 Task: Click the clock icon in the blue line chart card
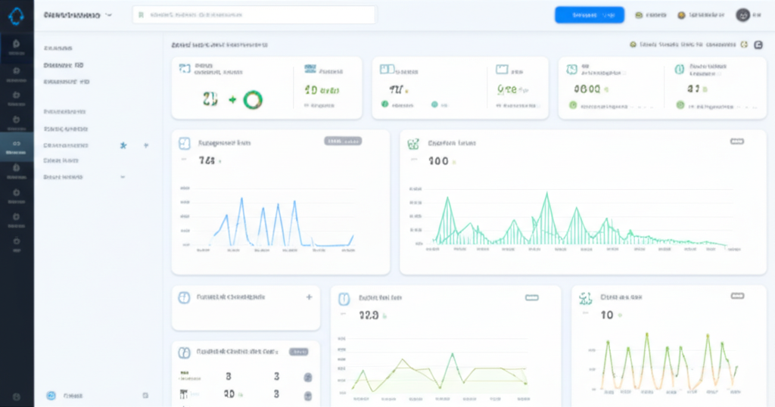184,143
